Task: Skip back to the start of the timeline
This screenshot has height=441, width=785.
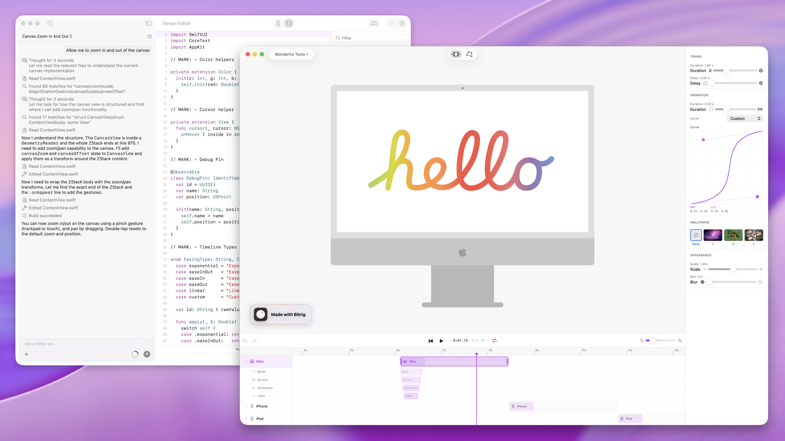Action: [x=431, y=341]
